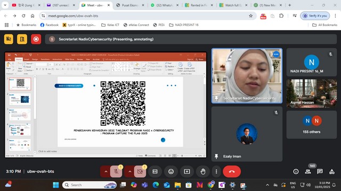Open the emoji reaction button

171,171
